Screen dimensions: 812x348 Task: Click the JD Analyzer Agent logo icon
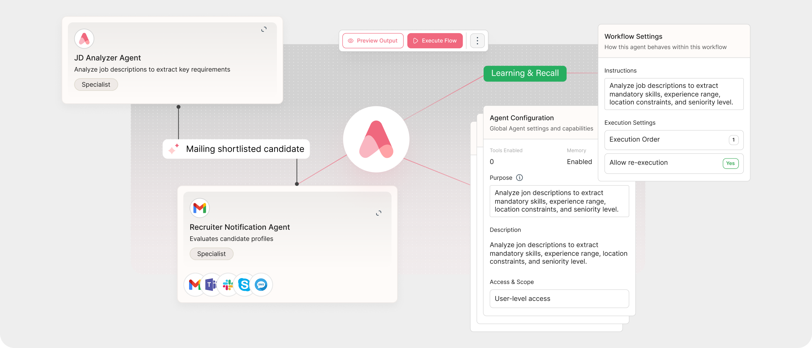point(84,39)
